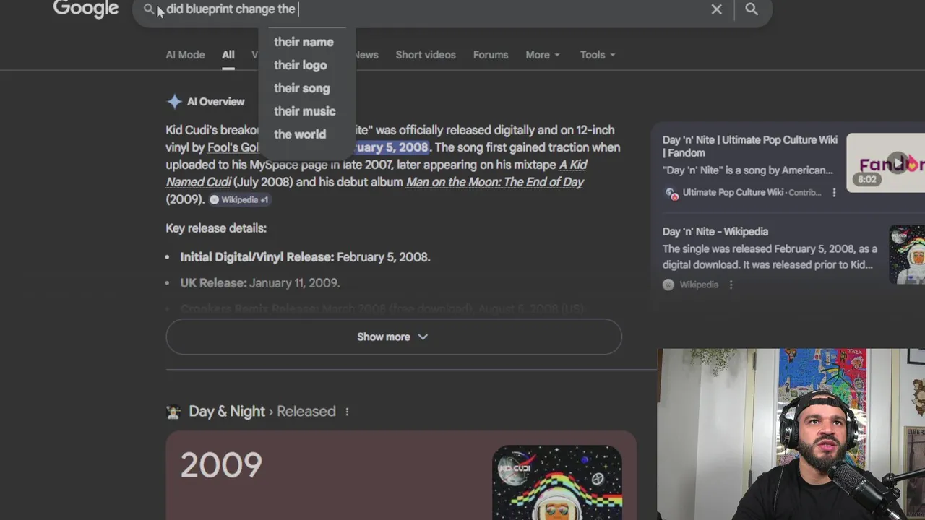This screenshot has height=520, width=925.
Task: Focus the search input field
Action: pos(434,9)
